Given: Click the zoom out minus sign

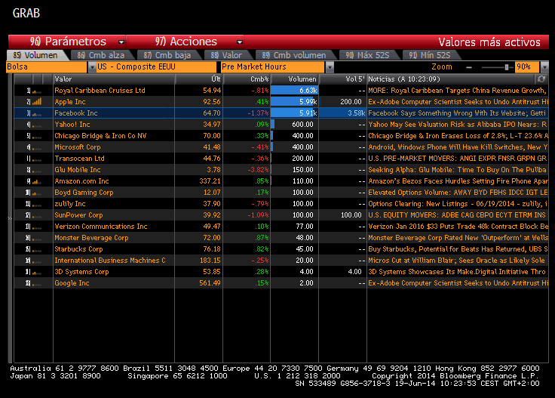Looking at the screenshot, I should click(x=469, y=67).
